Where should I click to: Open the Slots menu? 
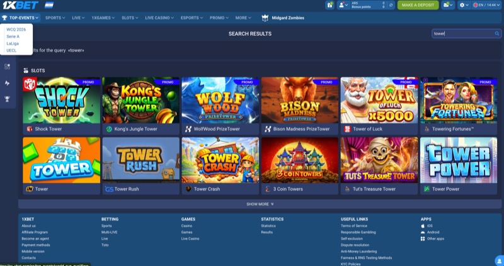coord(130,18)
